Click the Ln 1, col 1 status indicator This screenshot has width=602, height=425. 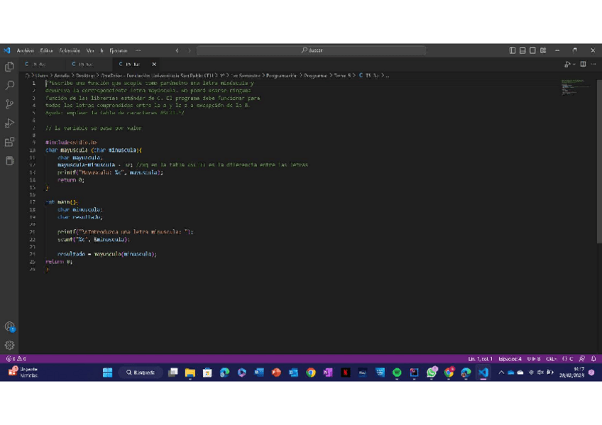[480, 359]
